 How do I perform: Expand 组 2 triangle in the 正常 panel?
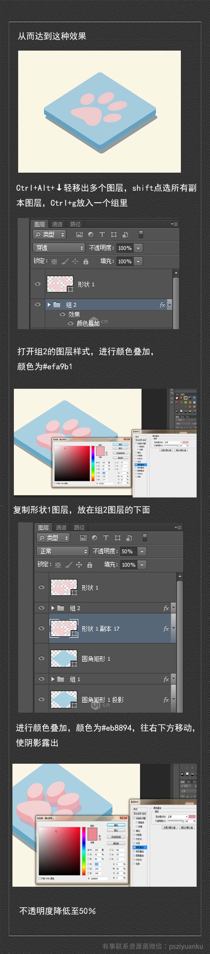[x=53, y=608]
